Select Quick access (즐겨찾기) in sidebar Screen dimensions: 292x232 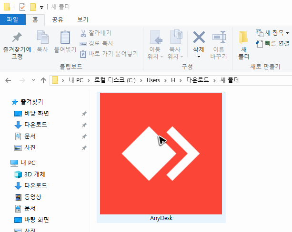27,102
